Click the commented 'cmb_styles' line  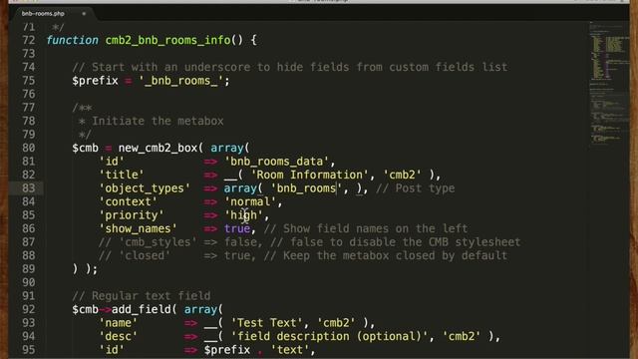[309, 241]
